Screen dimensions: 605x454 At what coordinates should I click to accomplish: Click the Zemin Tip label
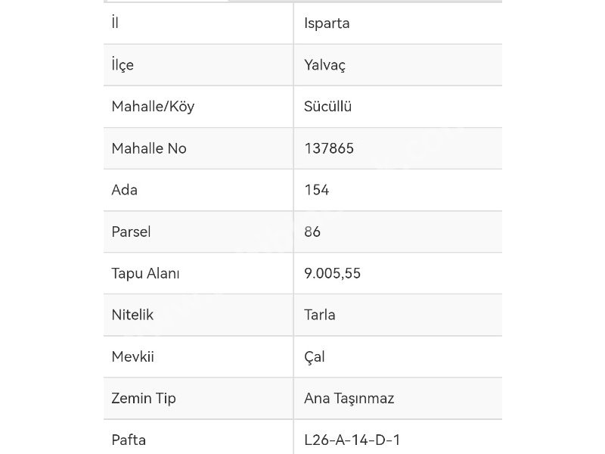pos(144,399)
